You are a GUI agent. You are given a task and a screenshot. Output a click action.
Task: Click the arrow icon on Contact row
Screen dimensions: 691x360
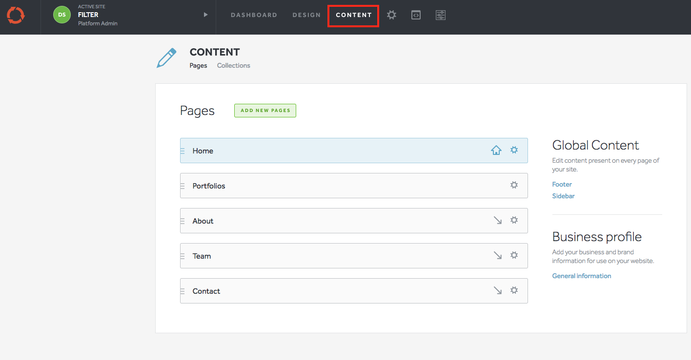click(498, 291)
